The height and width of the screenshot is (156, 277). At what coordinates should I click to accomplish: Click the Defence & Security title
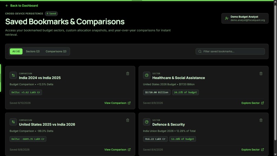pyautogui.click(x=168, y=124)
